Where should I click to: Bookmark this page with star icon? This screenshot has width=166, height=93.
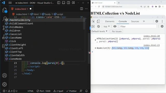[148, 6]
